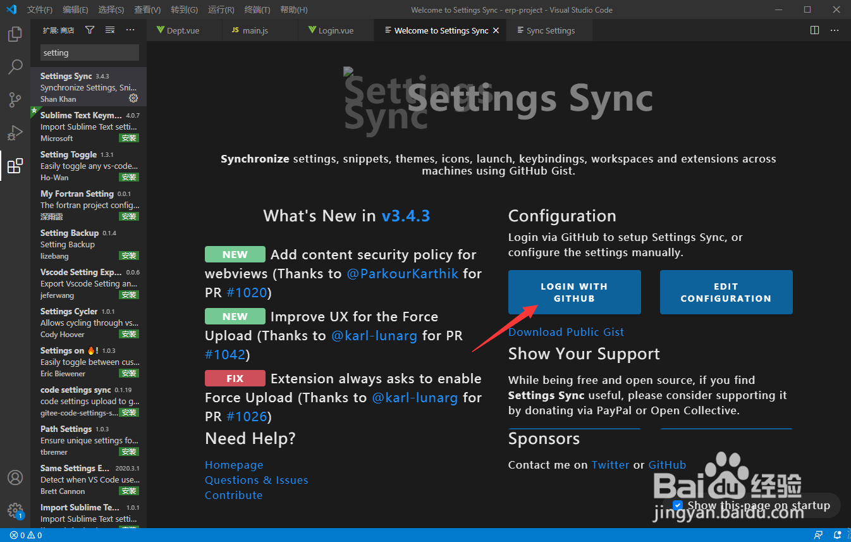Image resolution: width=851 pixels, height=542 pixels.
Task: Open the 转到(G) menu
Action: 184,9
